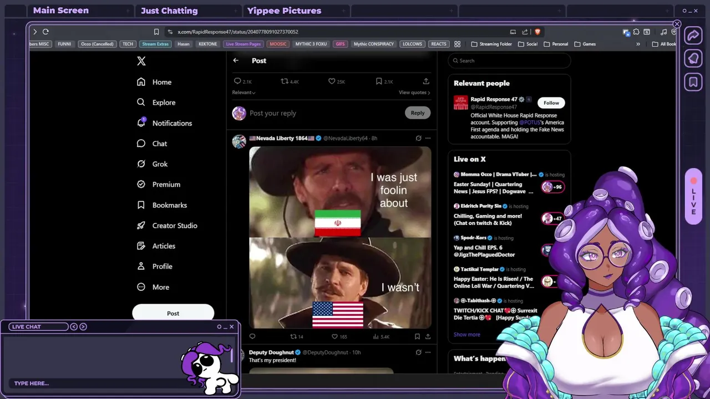Click the gray Reply button
The width and height of the screenshot is (710, 399).
418,113
